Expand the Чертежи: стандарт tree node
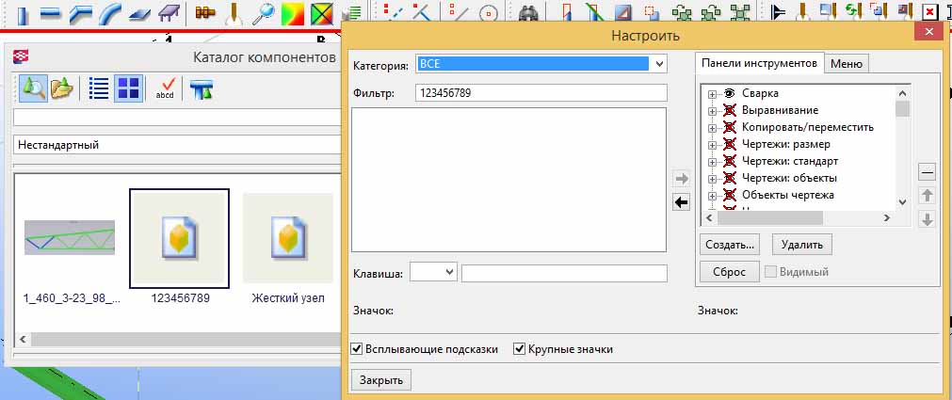952x400 pixels. [x=712, y=162]
